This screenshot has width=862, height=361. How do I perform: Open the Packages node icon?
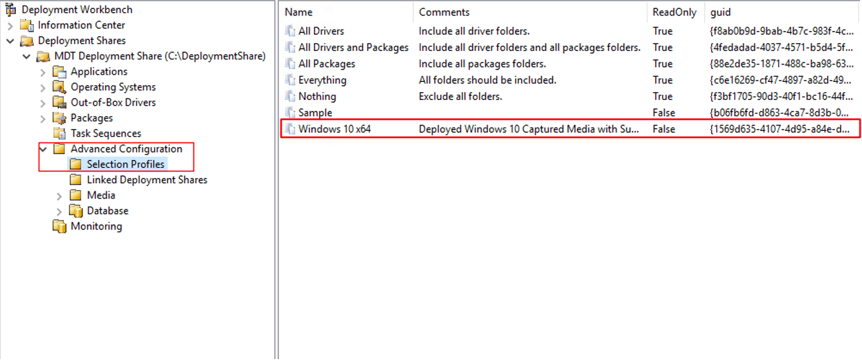click(59, 118)
